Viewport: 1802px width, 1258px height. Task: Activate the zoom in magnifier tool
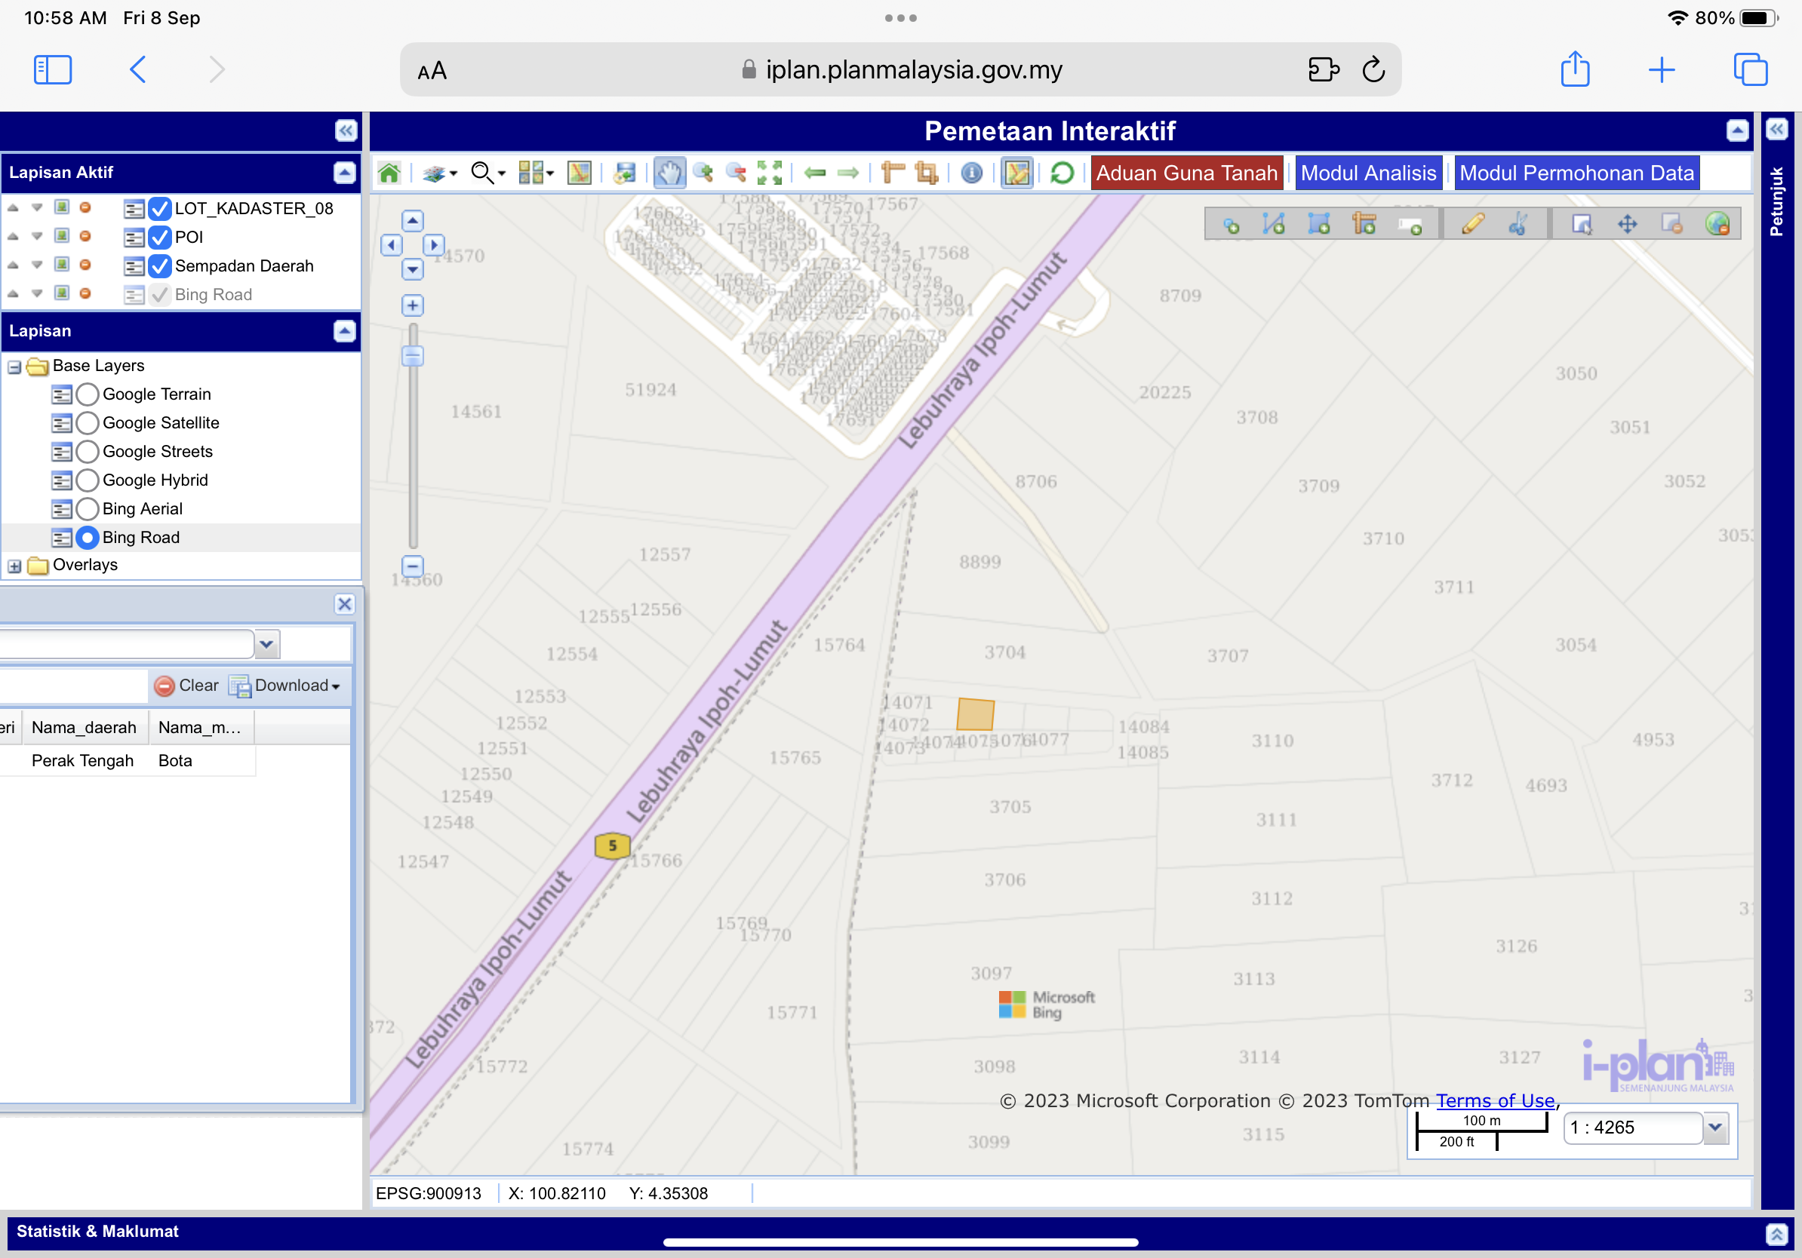pos(703,173)
